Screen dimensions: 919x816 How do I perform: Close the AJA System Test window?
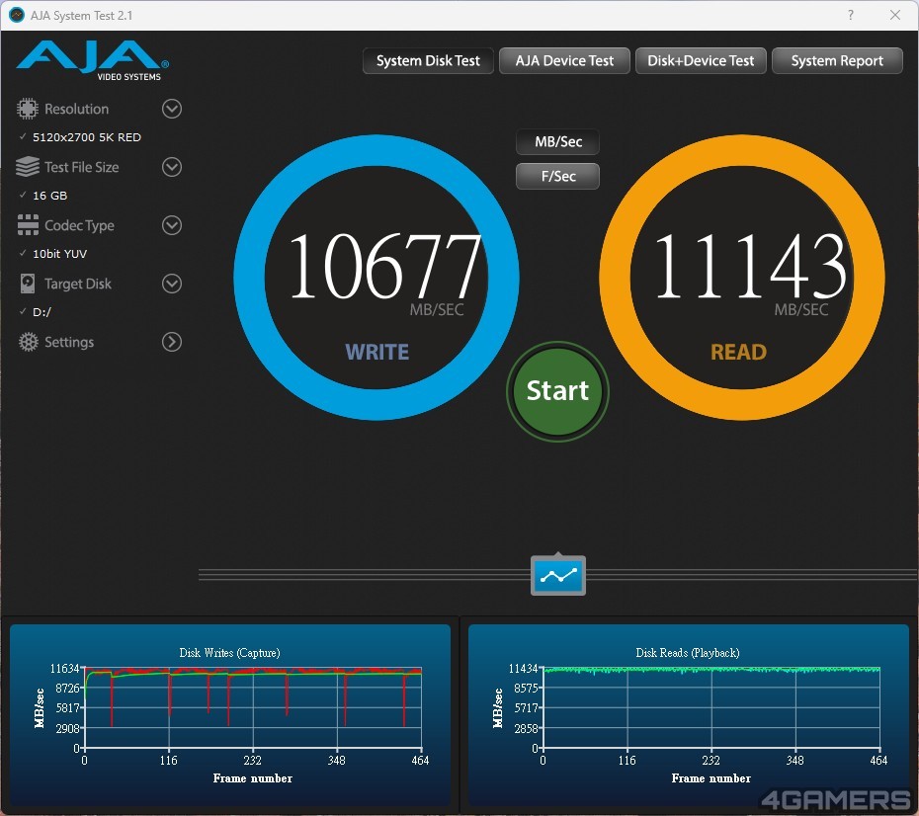tap(895, 15)
